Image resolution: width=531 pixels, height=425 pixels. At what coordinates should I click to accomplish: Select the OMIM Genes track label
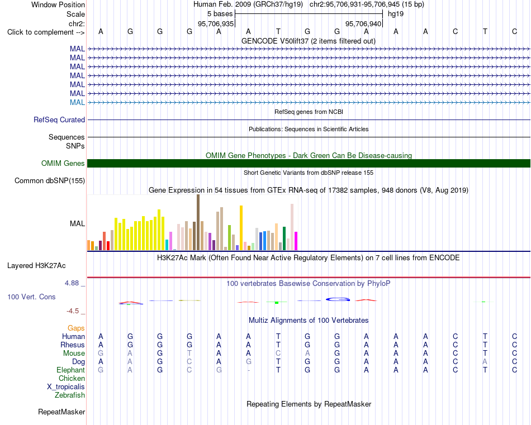click(63, 164)
